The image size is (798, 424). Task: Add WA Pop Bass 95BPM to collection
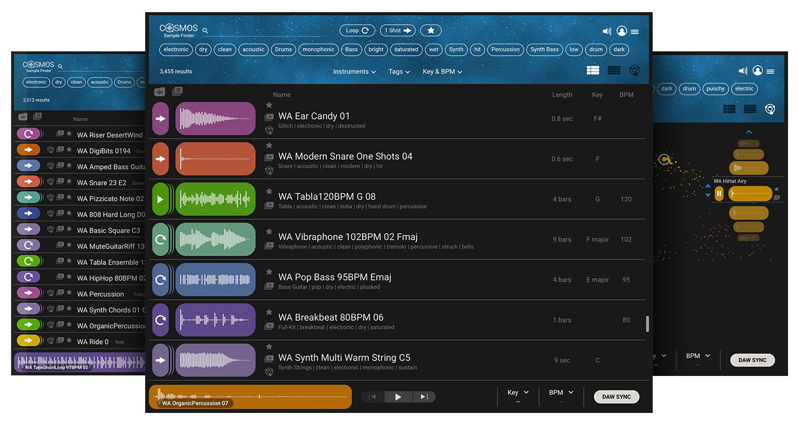click(269, 286)
